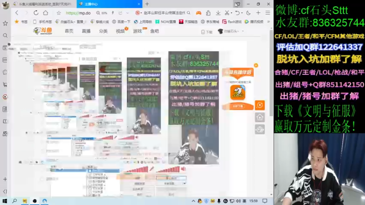Open the sidebar chat bubble icon
Image resolution: width=365 pixels, height=205 pixels.
pyautogui.click(x=5, y=72)
